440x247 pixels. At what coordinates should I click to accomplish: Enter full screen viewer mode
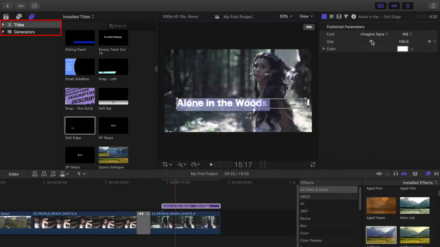point(313,165)
